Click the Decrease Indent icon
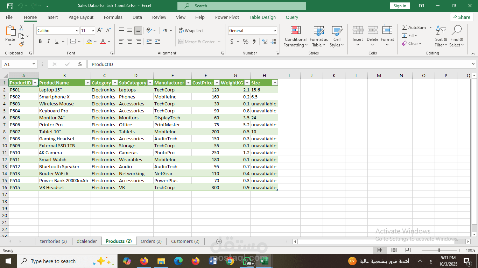478x268 pixels. pos(149,42)
